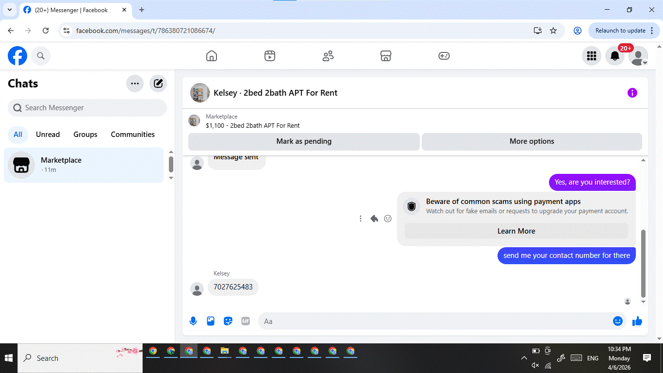Image resolution: width=663 pixels, height=373 pixels.
Task: Click the Search Messenger field
Action: [87, 108]
